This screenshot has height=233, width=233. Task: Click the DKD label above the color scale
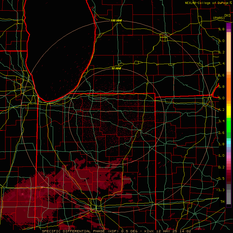click(227, 16)
